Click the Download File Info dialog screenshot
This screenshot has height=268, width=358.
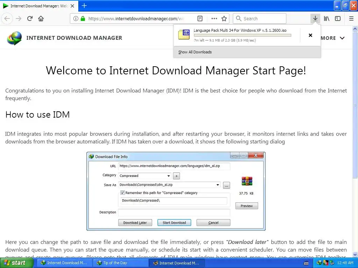(176, 191)
